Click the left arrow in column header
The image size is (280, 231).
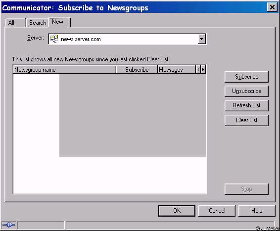pyautogui.click(x=198, y=69)
